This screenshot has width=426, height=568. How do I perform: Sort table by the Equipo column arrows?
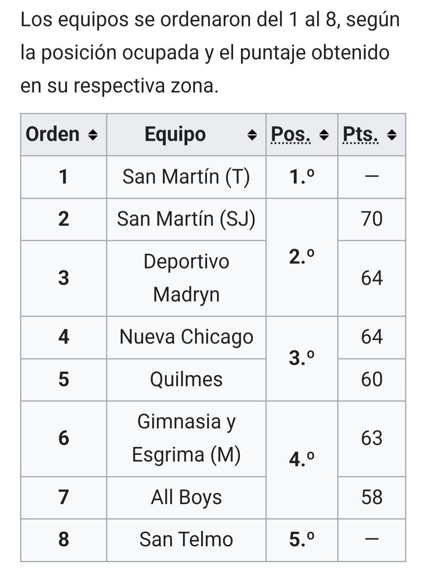(x=252, y=136)
